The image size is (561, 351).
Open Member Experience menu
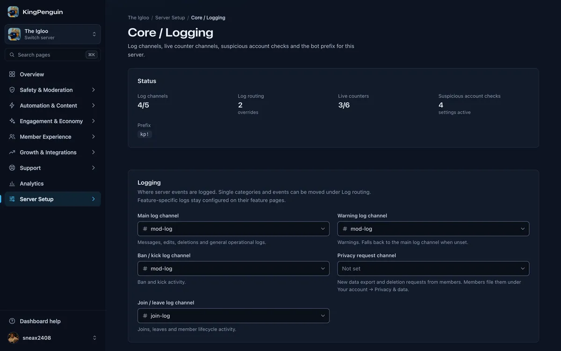tap(52, 137)
